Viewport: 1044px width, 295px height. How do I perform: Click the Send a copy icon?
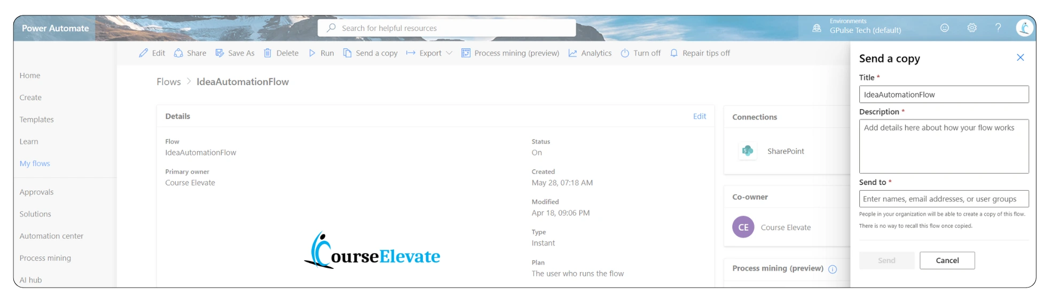click(x=347, y=53)
